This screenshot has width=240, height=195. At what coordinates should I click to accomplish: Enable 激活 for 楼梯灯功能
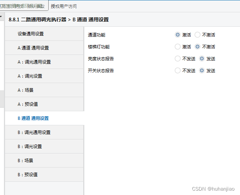(x=178, y=47)
